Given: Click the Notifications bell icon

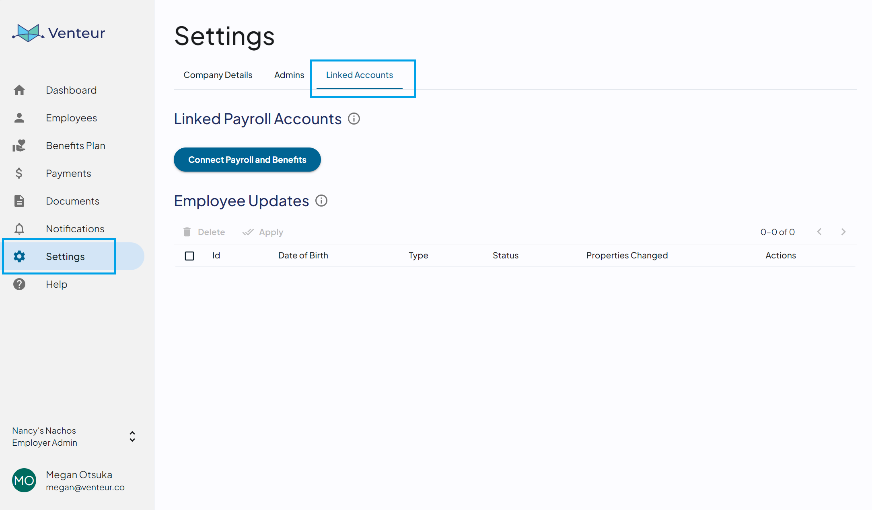Looking at the screenshot, I should [x=19, y=229].
